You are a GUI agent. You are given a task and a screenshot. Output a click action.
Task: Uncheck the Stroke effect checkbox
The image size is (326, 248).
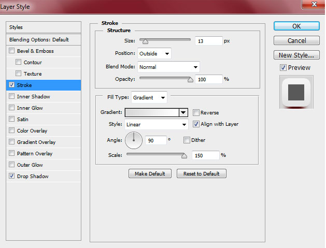point(11,85)
